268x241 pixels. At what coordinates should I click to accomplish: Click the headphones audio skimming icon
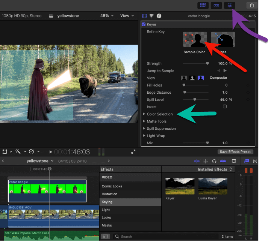pos(214,161)
